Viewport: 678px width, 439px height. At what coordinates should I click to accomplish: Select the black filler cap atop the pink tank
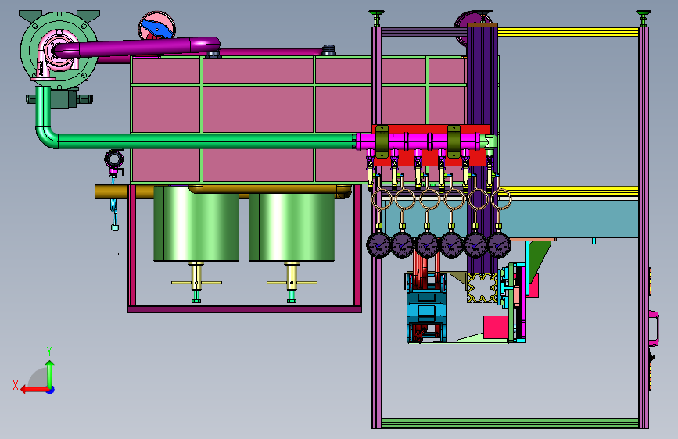click(x=328, y=50)
